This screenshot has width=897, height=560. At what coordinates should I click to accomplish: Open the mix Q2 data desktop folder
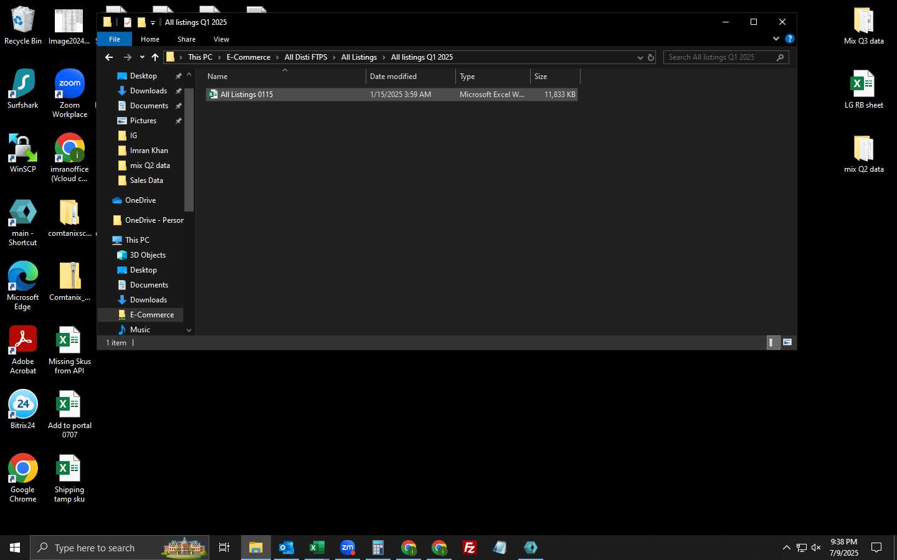point(864,153)
